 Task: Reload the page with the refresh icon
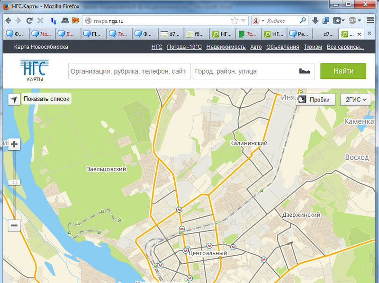pyautogui.click(x=29, y=21)
